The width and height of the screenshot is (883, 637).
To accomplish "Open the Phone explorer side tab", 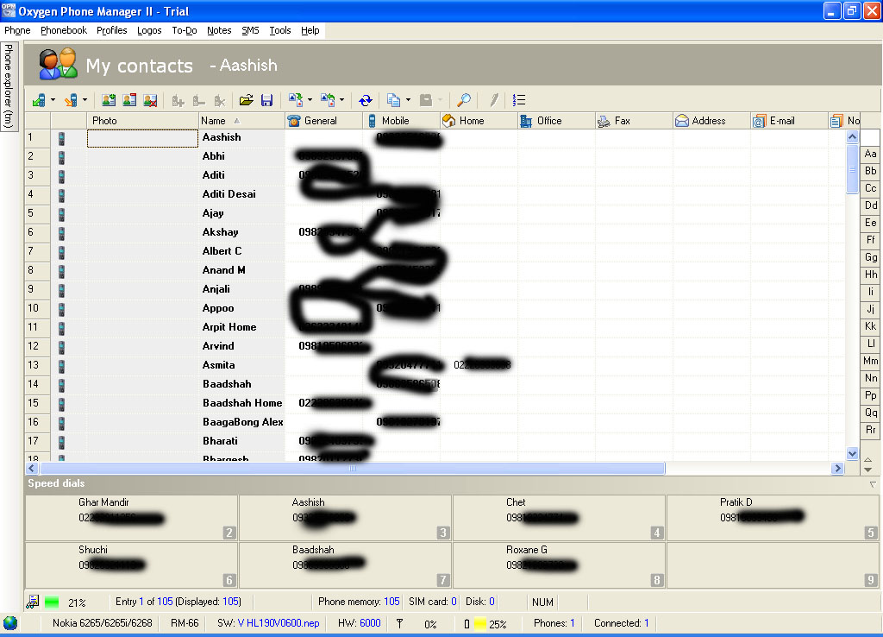I will (9, 85).
